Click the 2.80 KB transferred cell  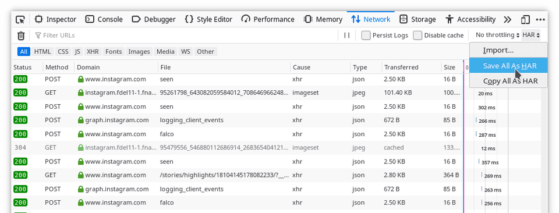(x=394, y=175)
